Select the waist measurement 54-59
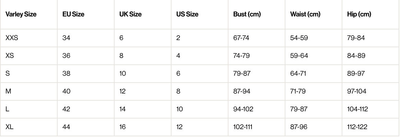400x137 pixels. (x=299, y=38)
